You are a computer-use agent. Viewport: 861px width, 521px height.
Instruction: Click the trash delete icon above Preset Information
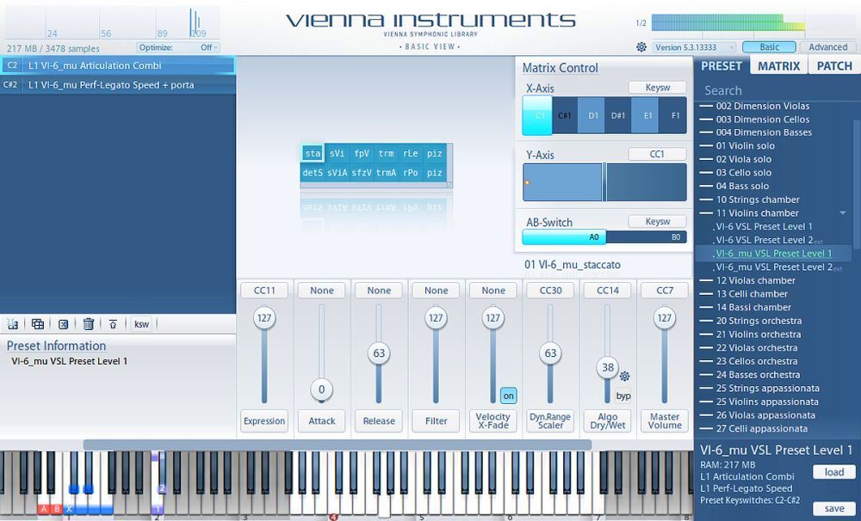click(89, 324)
